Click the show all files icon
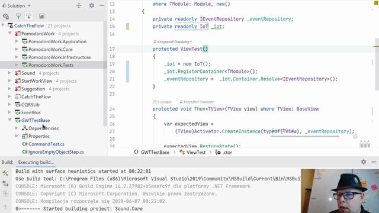Viewport: 379px width, 213px height. point(41,16)
